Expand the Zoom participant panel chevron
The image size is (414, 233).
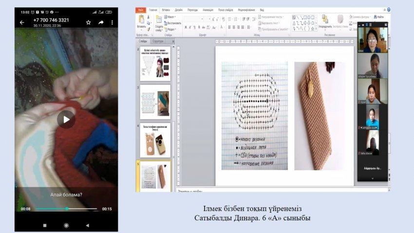(373, 179)
